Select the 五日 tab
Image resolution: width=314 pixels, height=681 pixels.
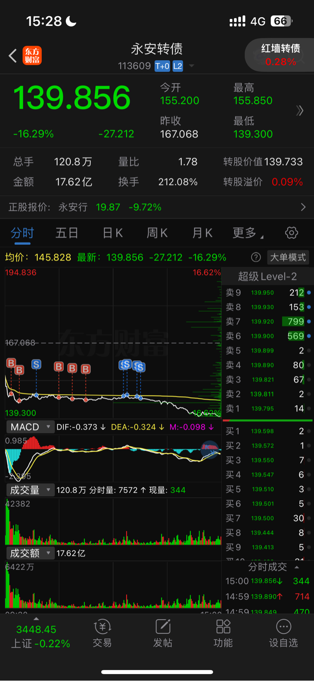(x=67, y=233)
